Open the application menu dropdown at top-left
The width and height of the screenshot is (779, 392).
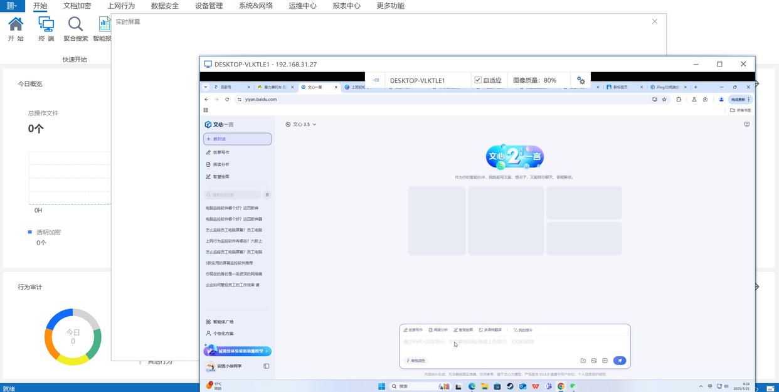(x=11, y=6)
